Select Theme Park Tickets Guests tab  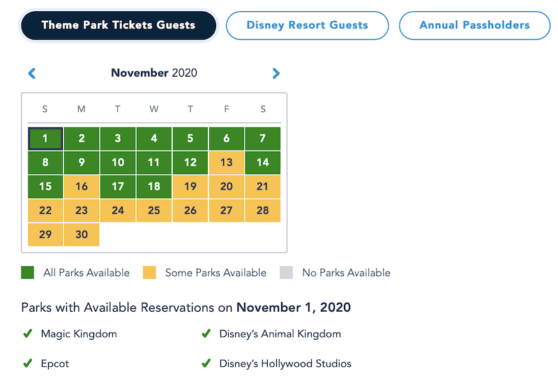[x=119, y=26]
